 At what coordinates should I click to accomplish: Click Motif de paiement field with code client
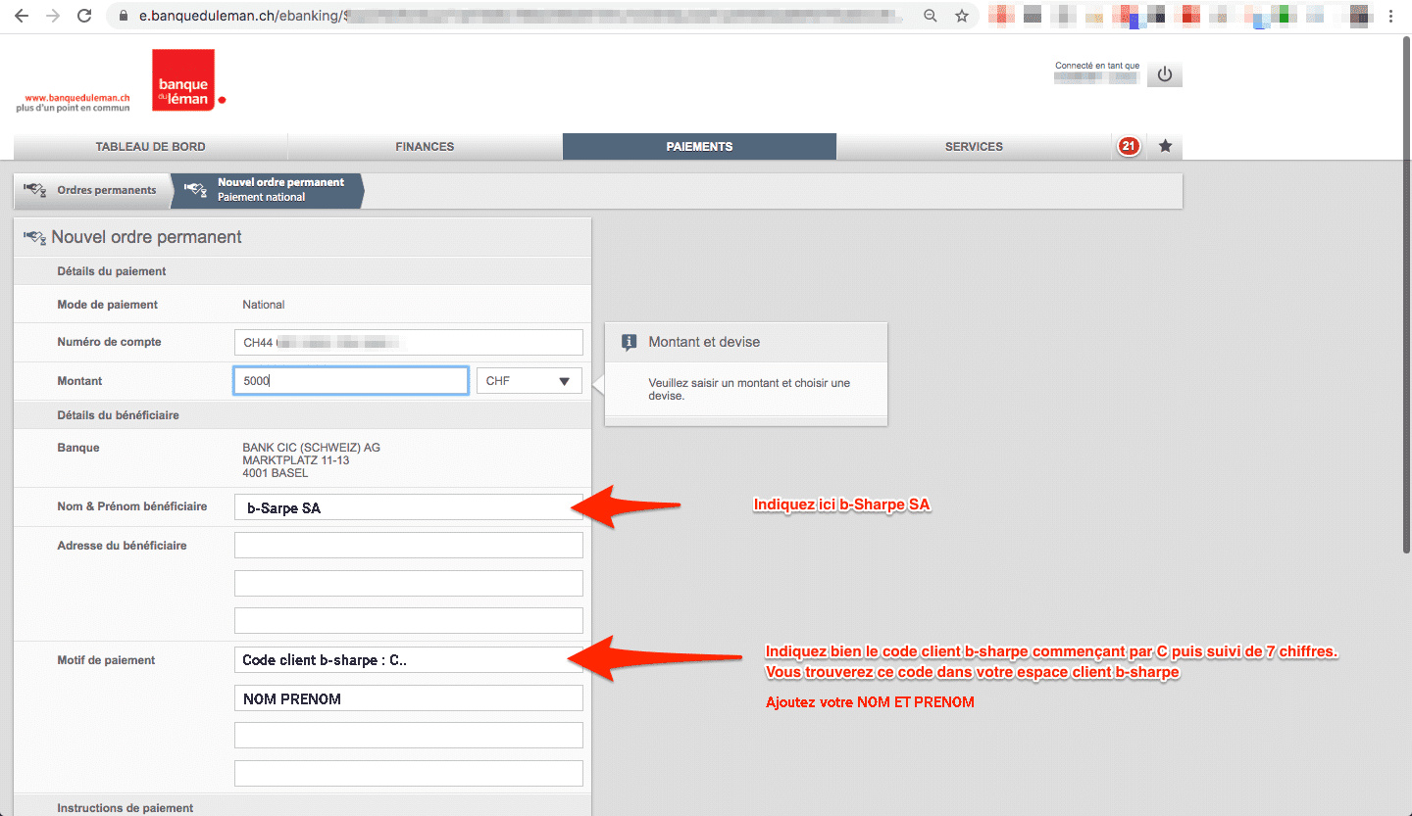click(x=408, y=660)
